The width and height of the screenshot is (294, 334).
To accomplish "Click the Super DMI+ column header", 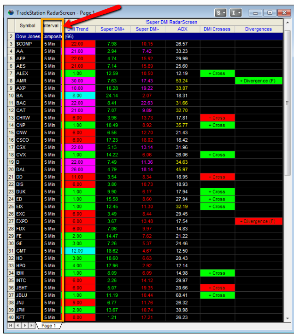I will coord(112,29).
